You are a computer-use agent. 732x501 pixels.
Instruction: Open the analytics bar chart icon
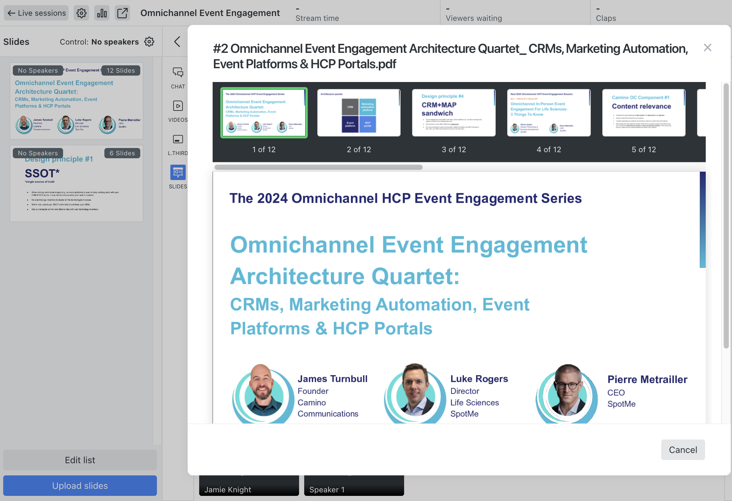coord(102,13)
